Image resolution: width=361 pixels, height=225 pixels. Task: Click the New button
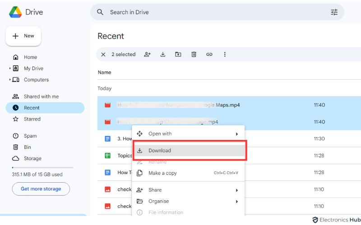(23, 36)
